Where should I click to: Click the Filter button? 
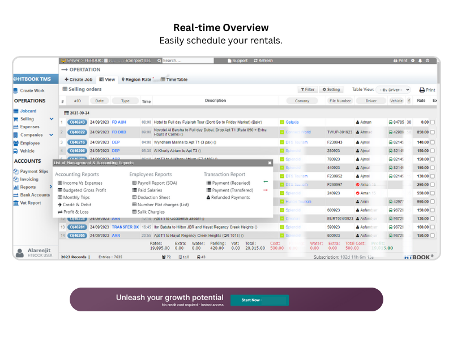[x=307, y=90]
